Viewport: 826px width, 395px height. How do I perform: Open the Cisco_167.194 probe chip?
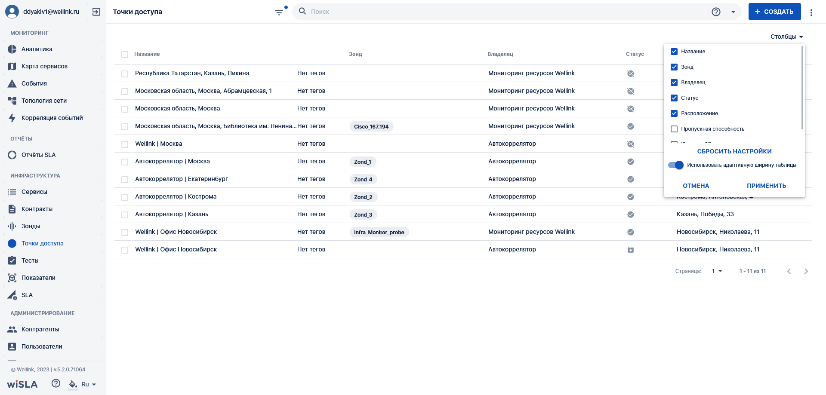(371, 126)
